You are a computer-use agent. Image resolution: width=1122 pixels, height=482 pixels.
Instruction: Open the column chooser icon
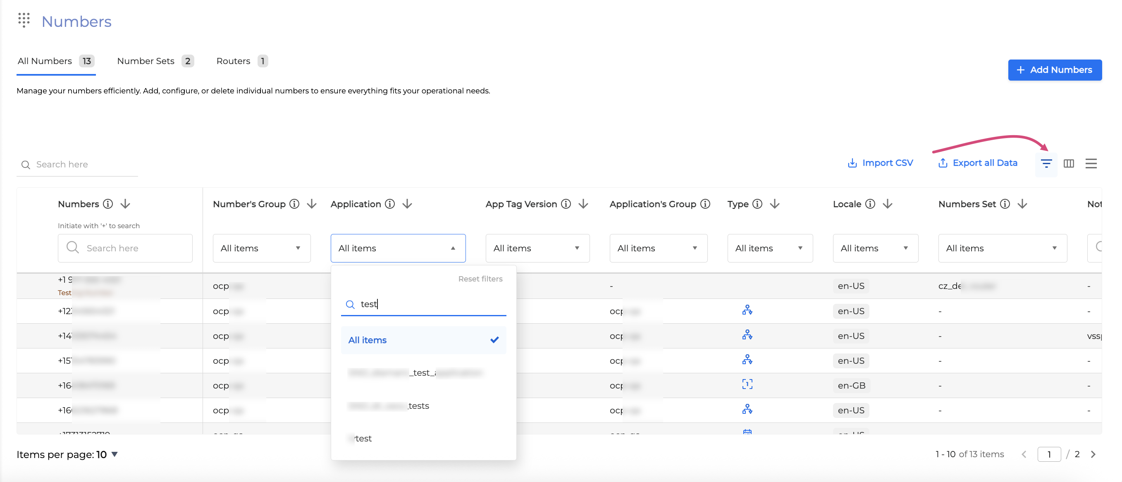(1068, 163)
